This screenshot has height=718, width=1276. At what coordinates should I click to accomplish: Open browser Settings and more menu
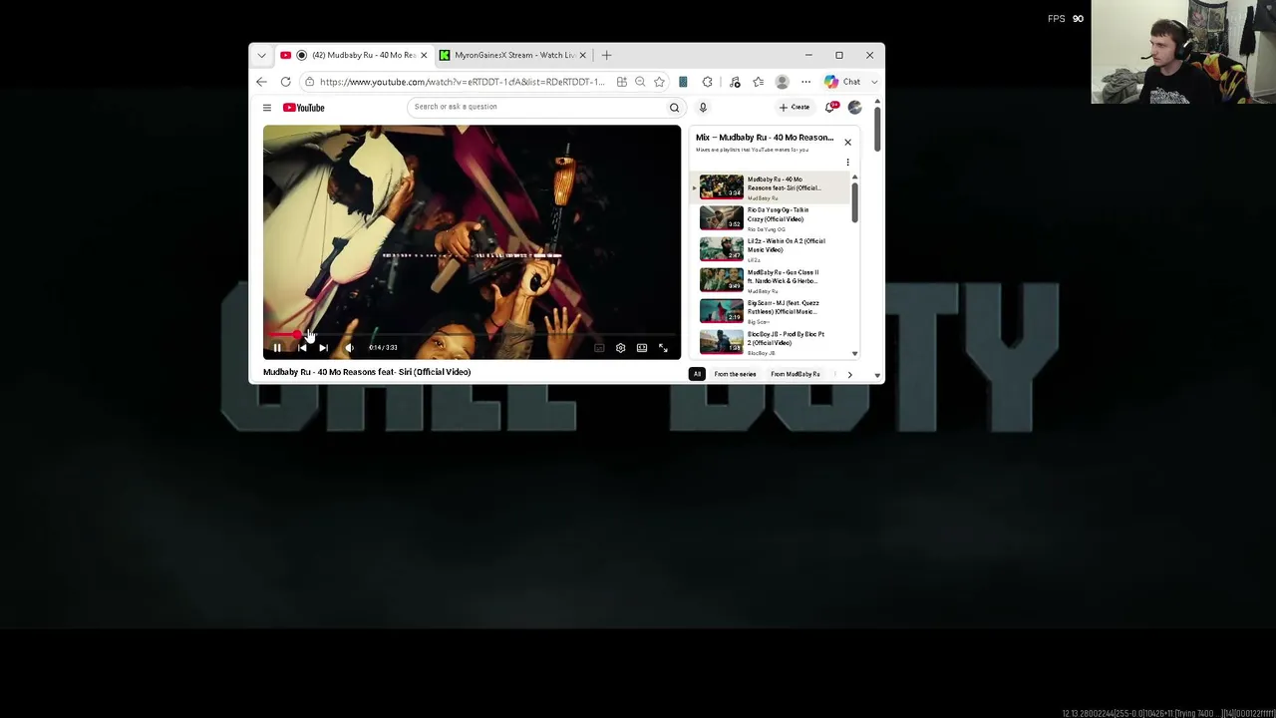point(805,82)
